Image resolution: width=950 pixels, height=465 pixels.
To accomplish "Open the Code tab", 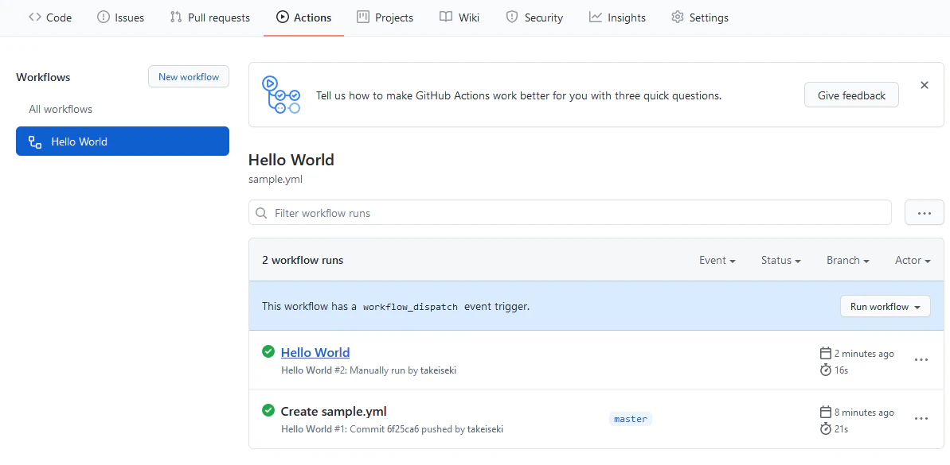I will (49, 17).
